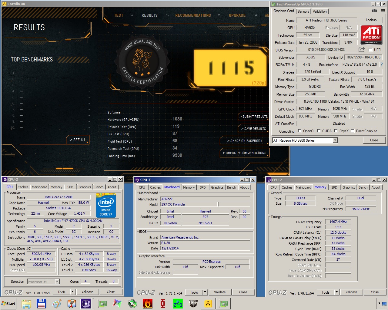The width and height of the screenshot is (388, 310).
Task: Open Bench tab in Mainboard CPU-Z window
Action: [231, 187]
